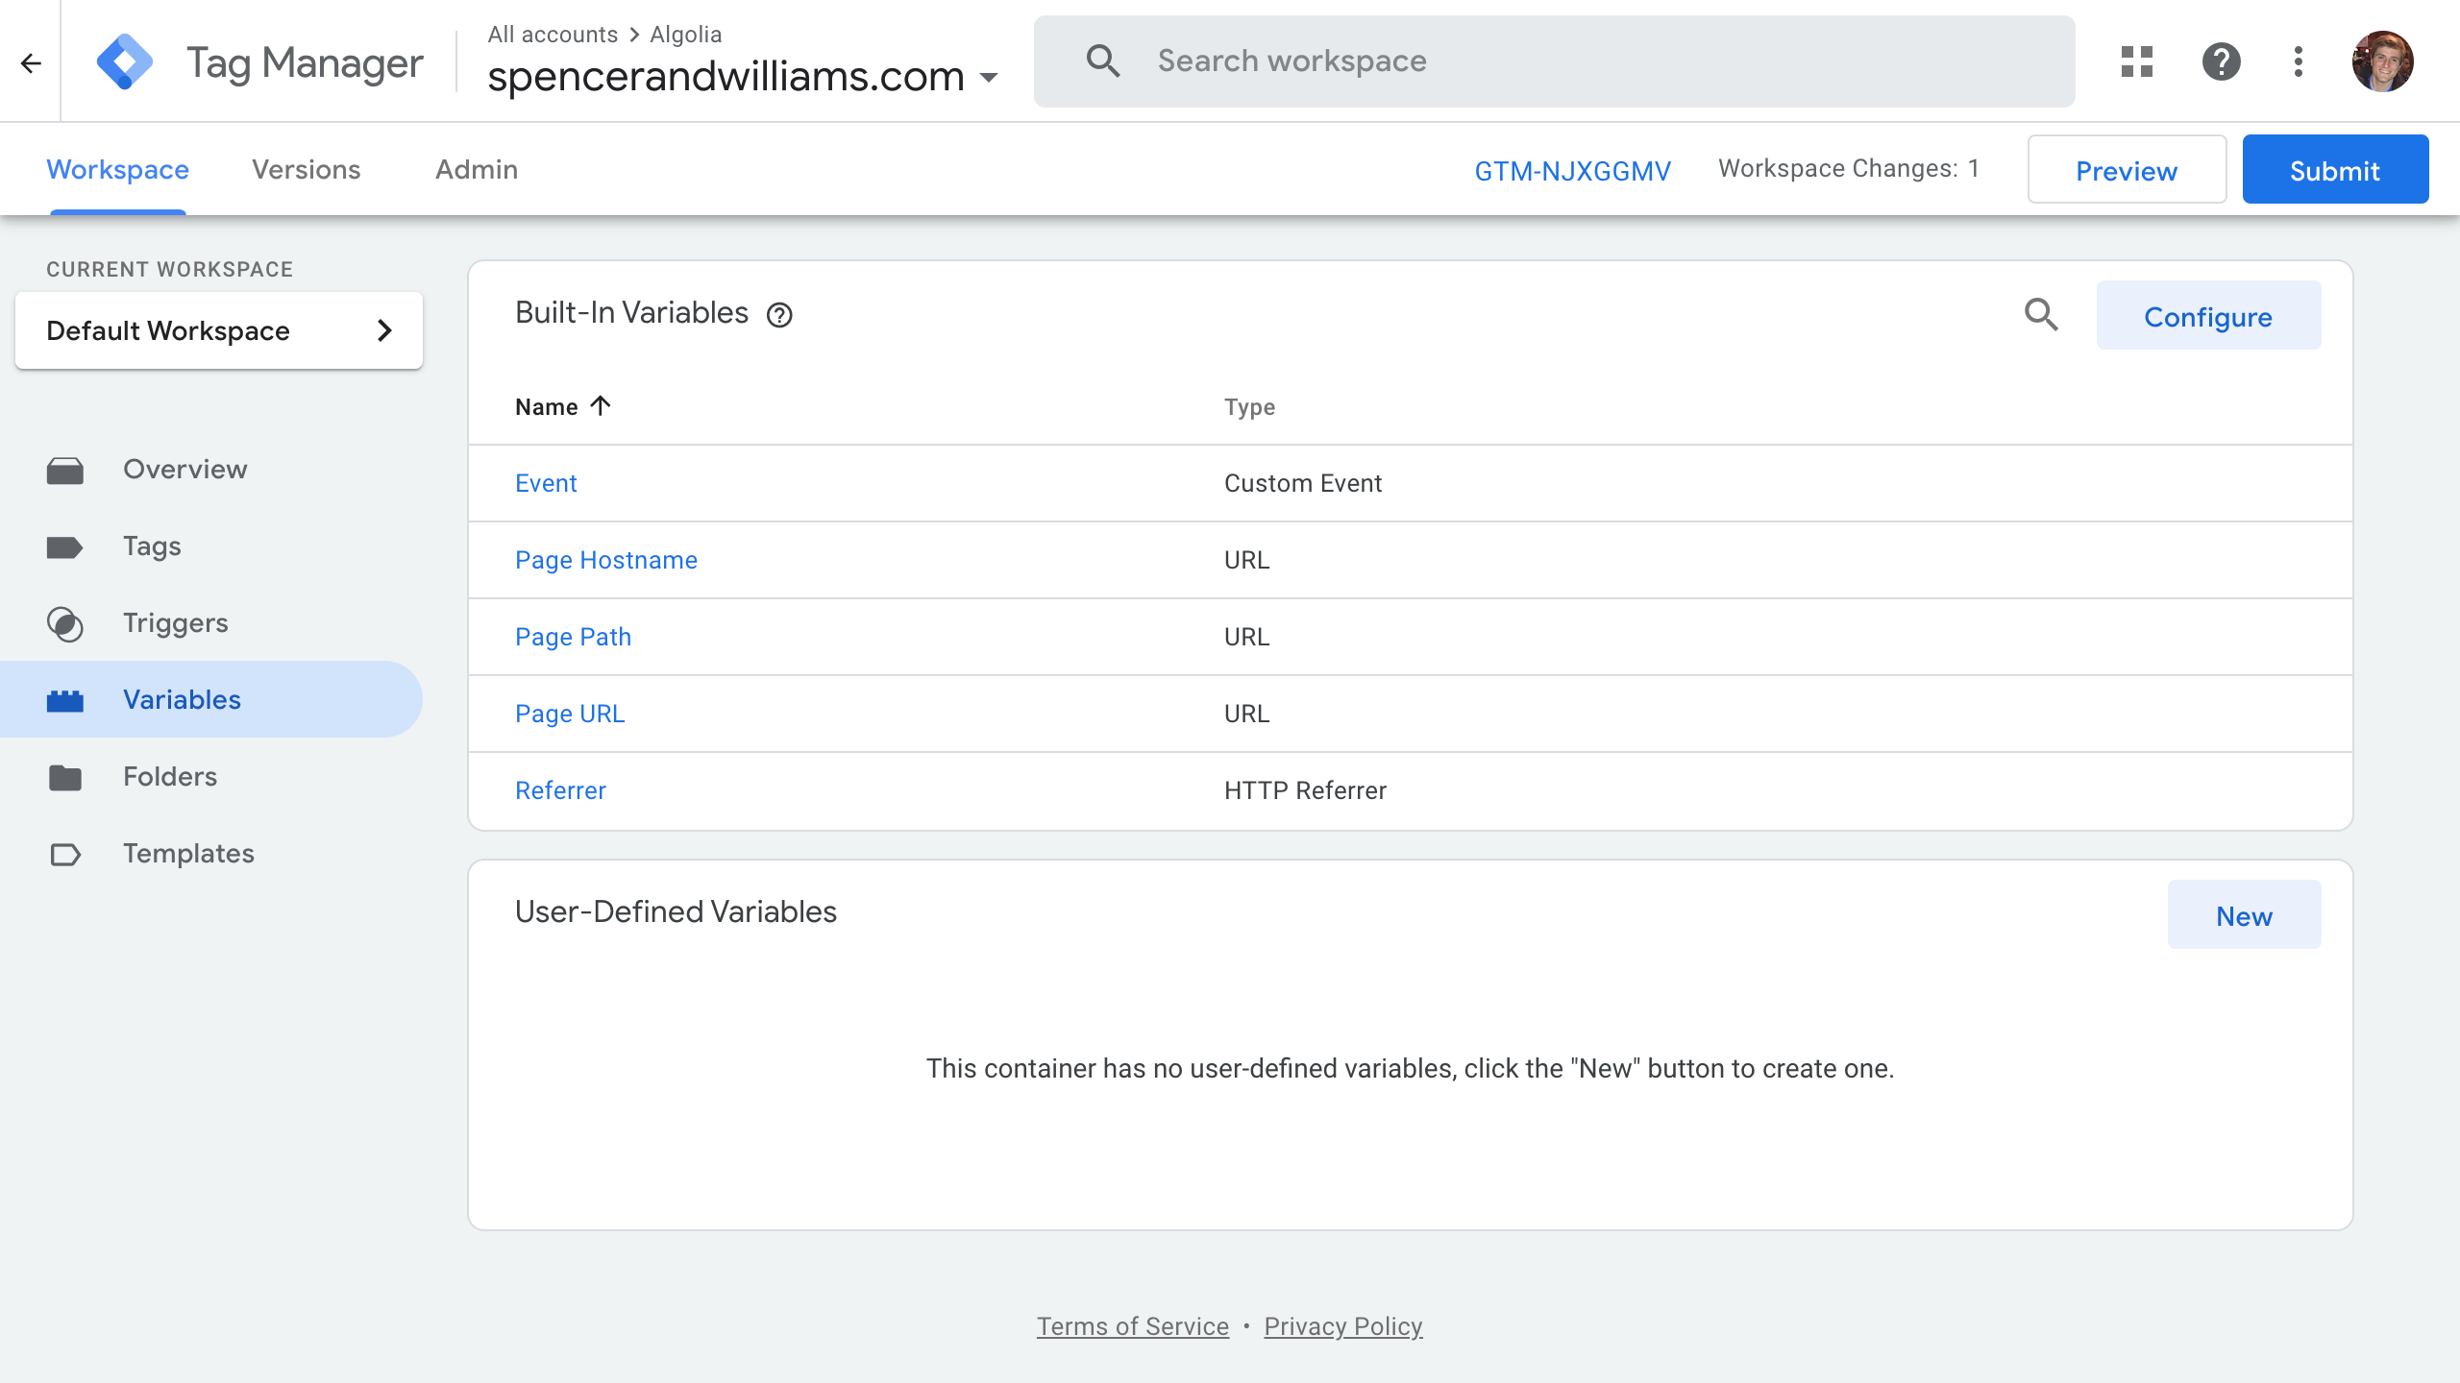Open the Folders section in sidebar

tap(169, 775)
